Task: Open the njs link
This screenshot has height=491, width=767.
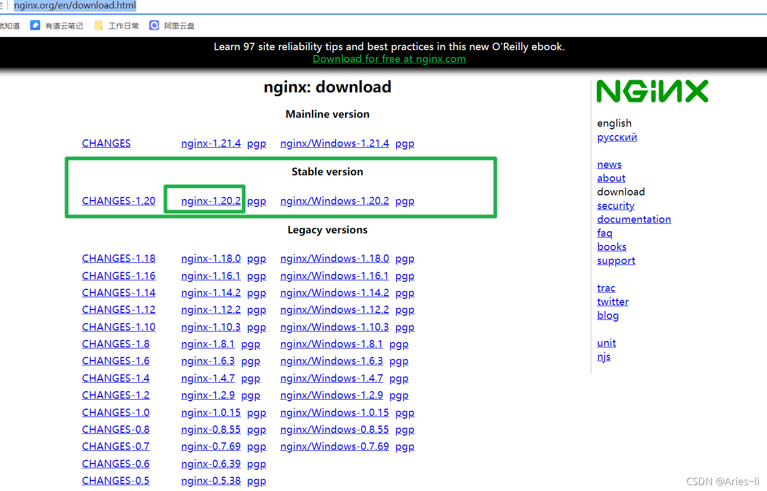Action: pyautogui.click(x=604, y=357)
